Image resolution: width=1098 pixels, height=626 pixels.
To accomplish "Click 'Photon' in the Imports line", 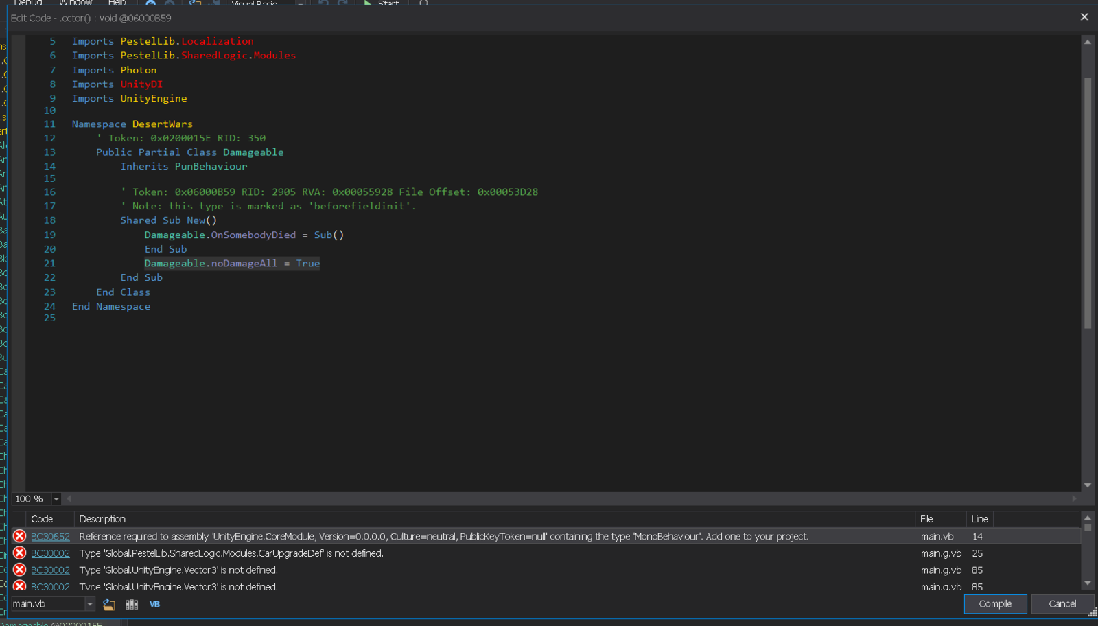I will 139,70.
